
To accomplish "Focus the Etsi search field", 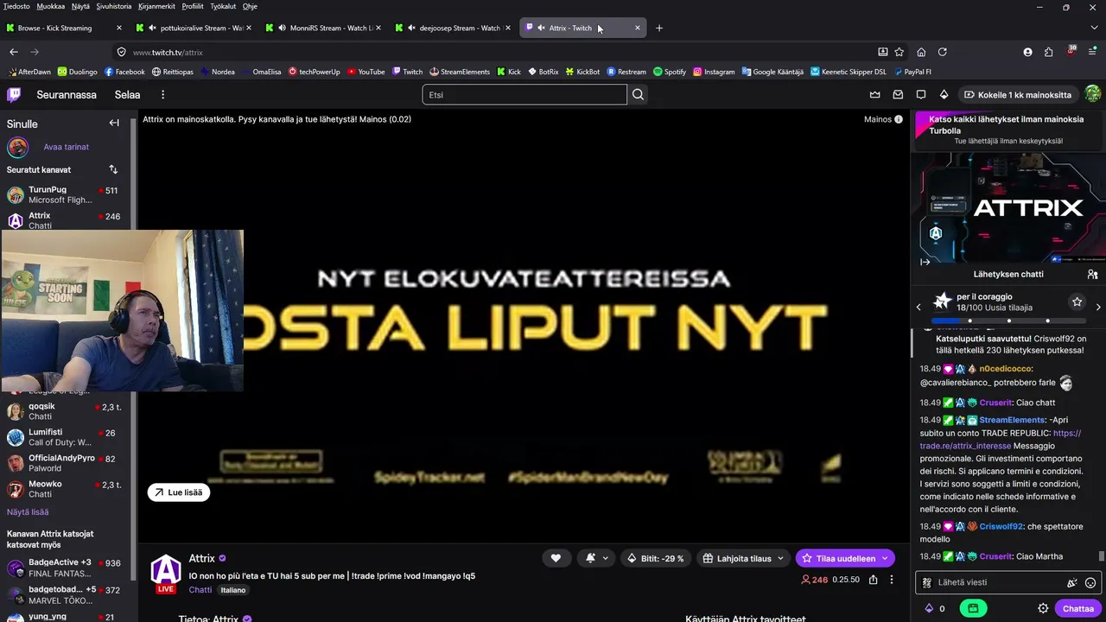I will 524,94.
